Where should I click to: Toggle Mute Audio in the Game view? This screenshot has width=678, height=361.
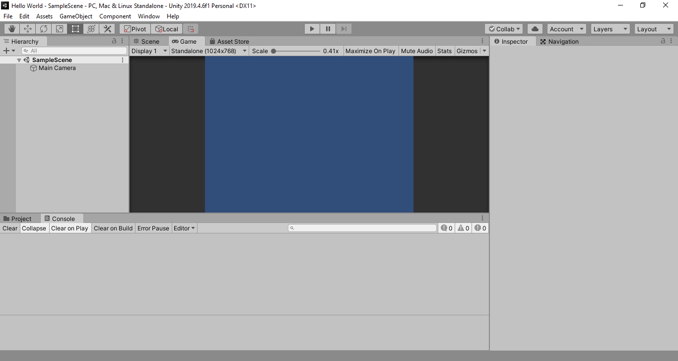click(x=417, y=50)
